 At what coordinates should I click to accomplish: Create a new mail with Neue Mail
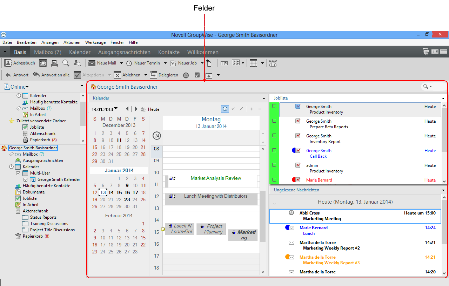pos(102,63)
